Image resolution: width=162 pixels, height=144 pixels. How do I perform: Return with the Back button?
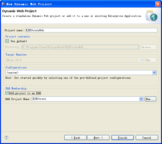click(x=75, y=138)
